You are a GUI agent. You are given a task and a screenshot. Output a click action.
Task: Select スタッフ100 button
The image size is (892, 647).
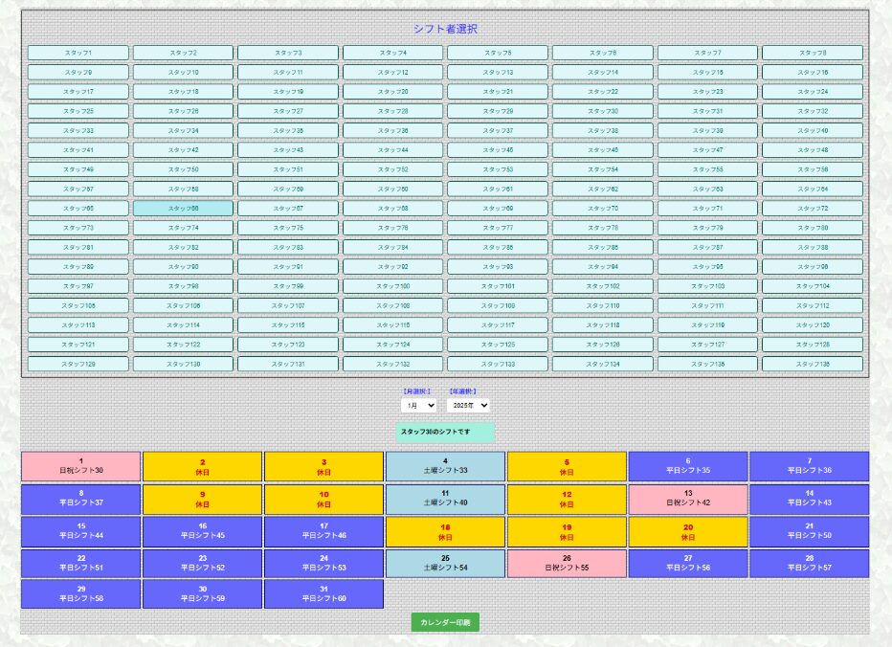pyautogui.click(x=392, y=286)
